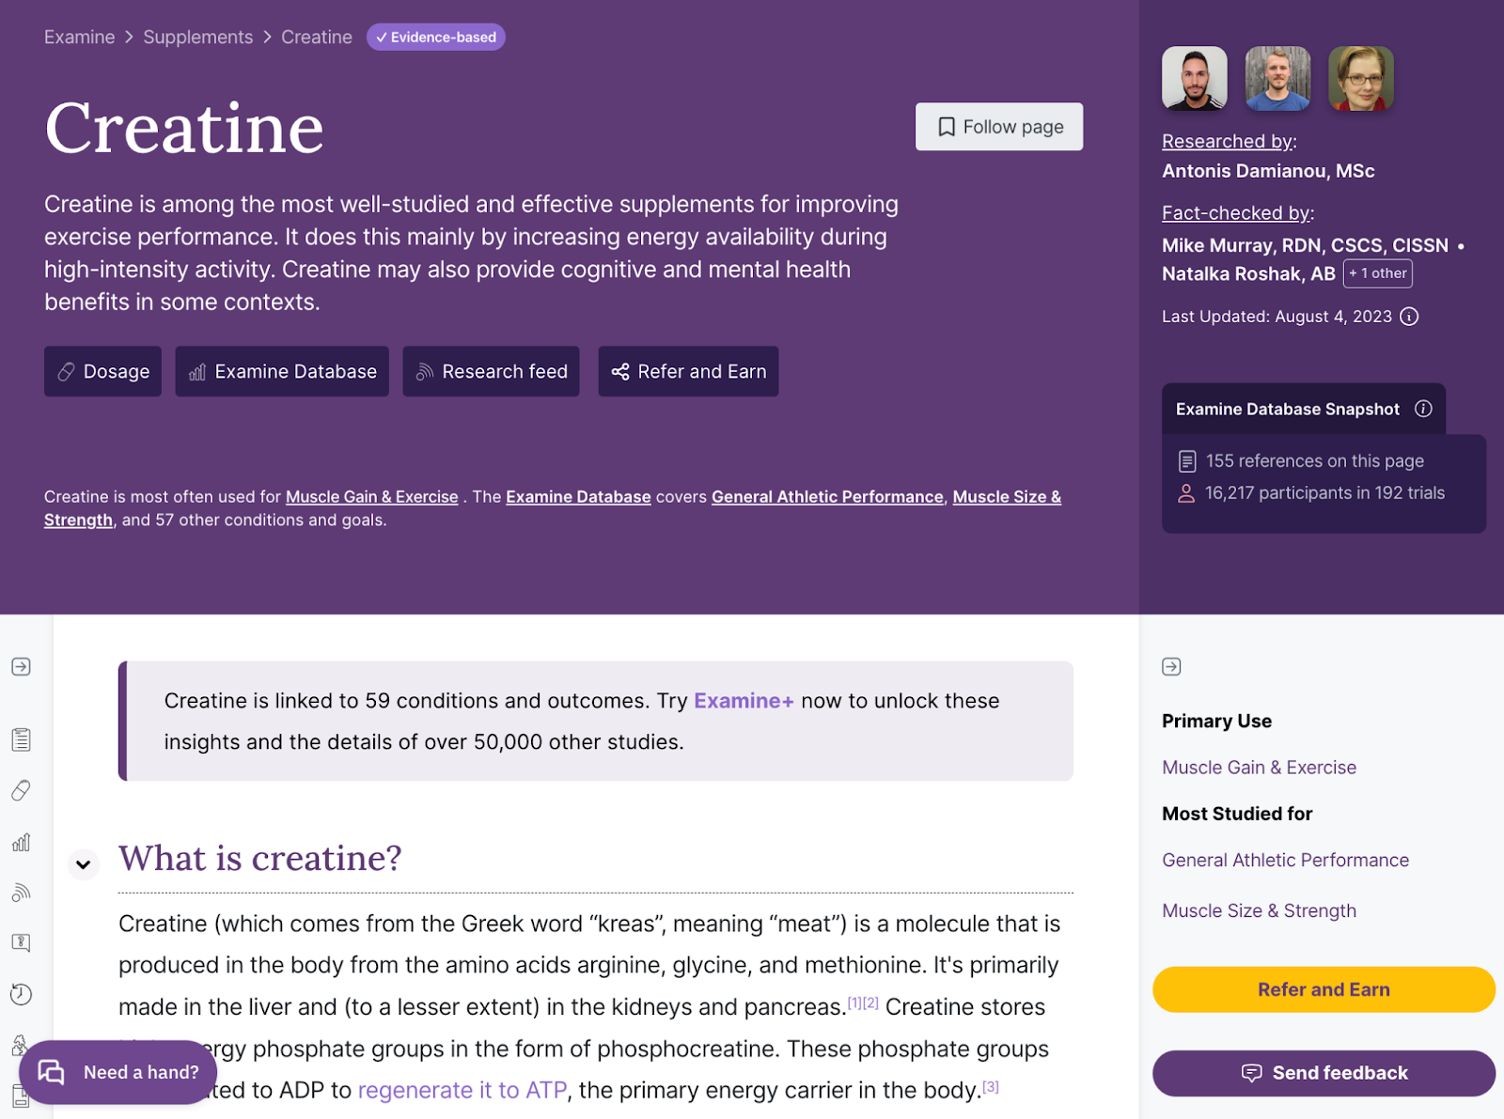Image resolution: width=1504 pixels, height=1119 pixels.
Task: Collapse the What is creatine section chevron
Action: click(84, 864)
